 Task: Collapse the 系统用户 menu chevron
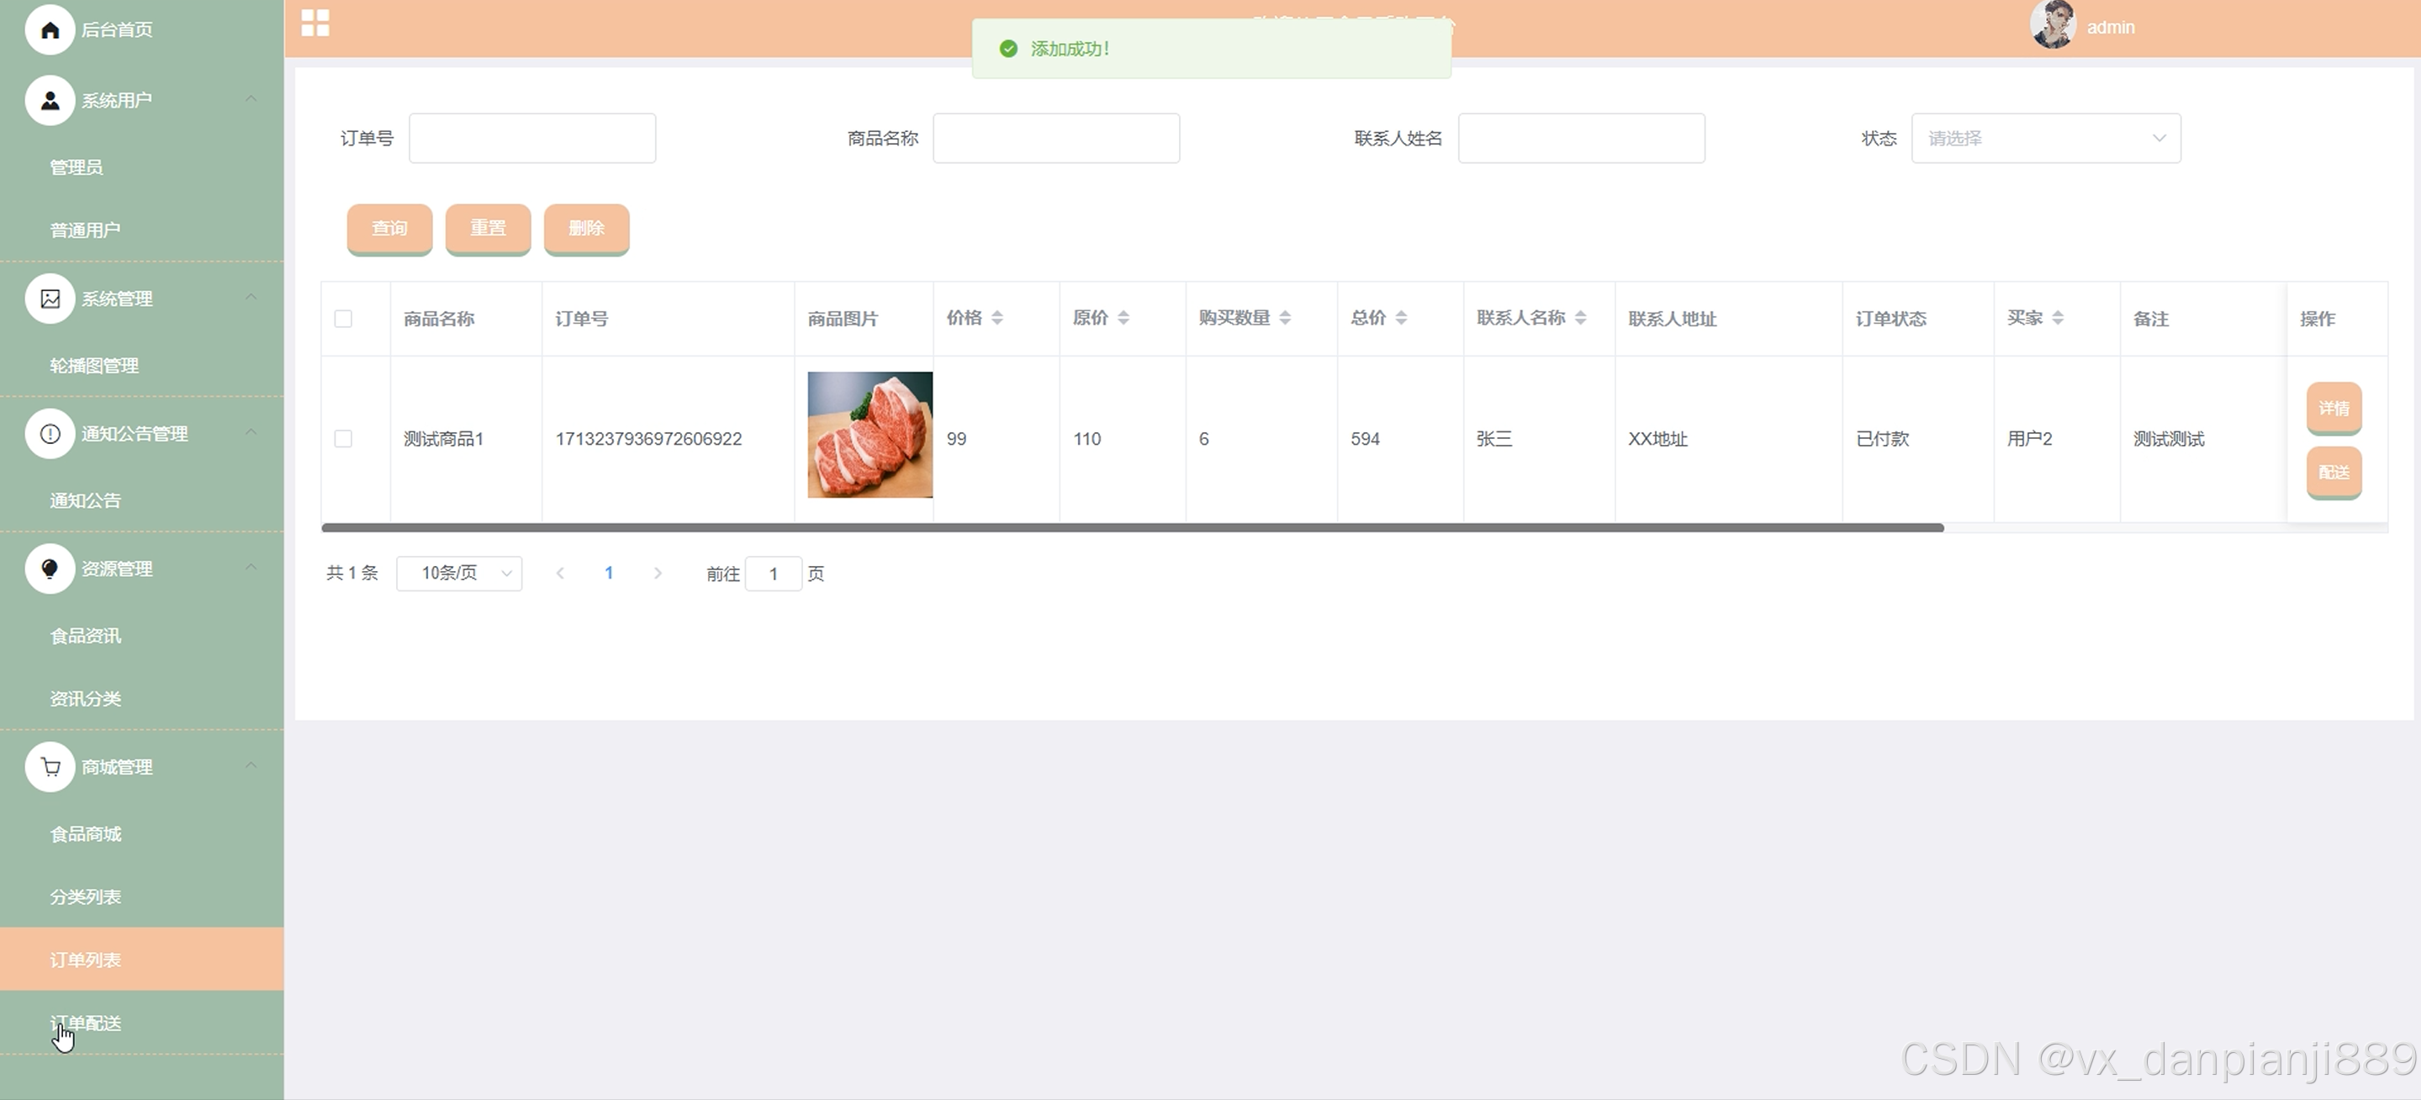point(251,98)
